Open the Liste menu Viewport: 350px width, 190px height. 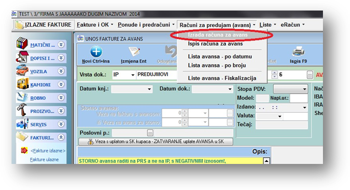point(268,25)
